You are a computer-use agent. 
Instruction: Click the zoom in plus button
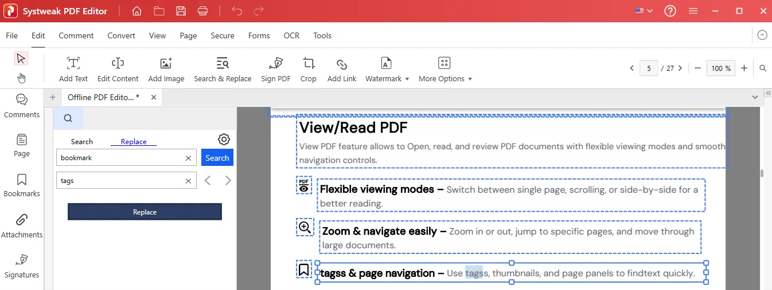(x=744, y=68)
